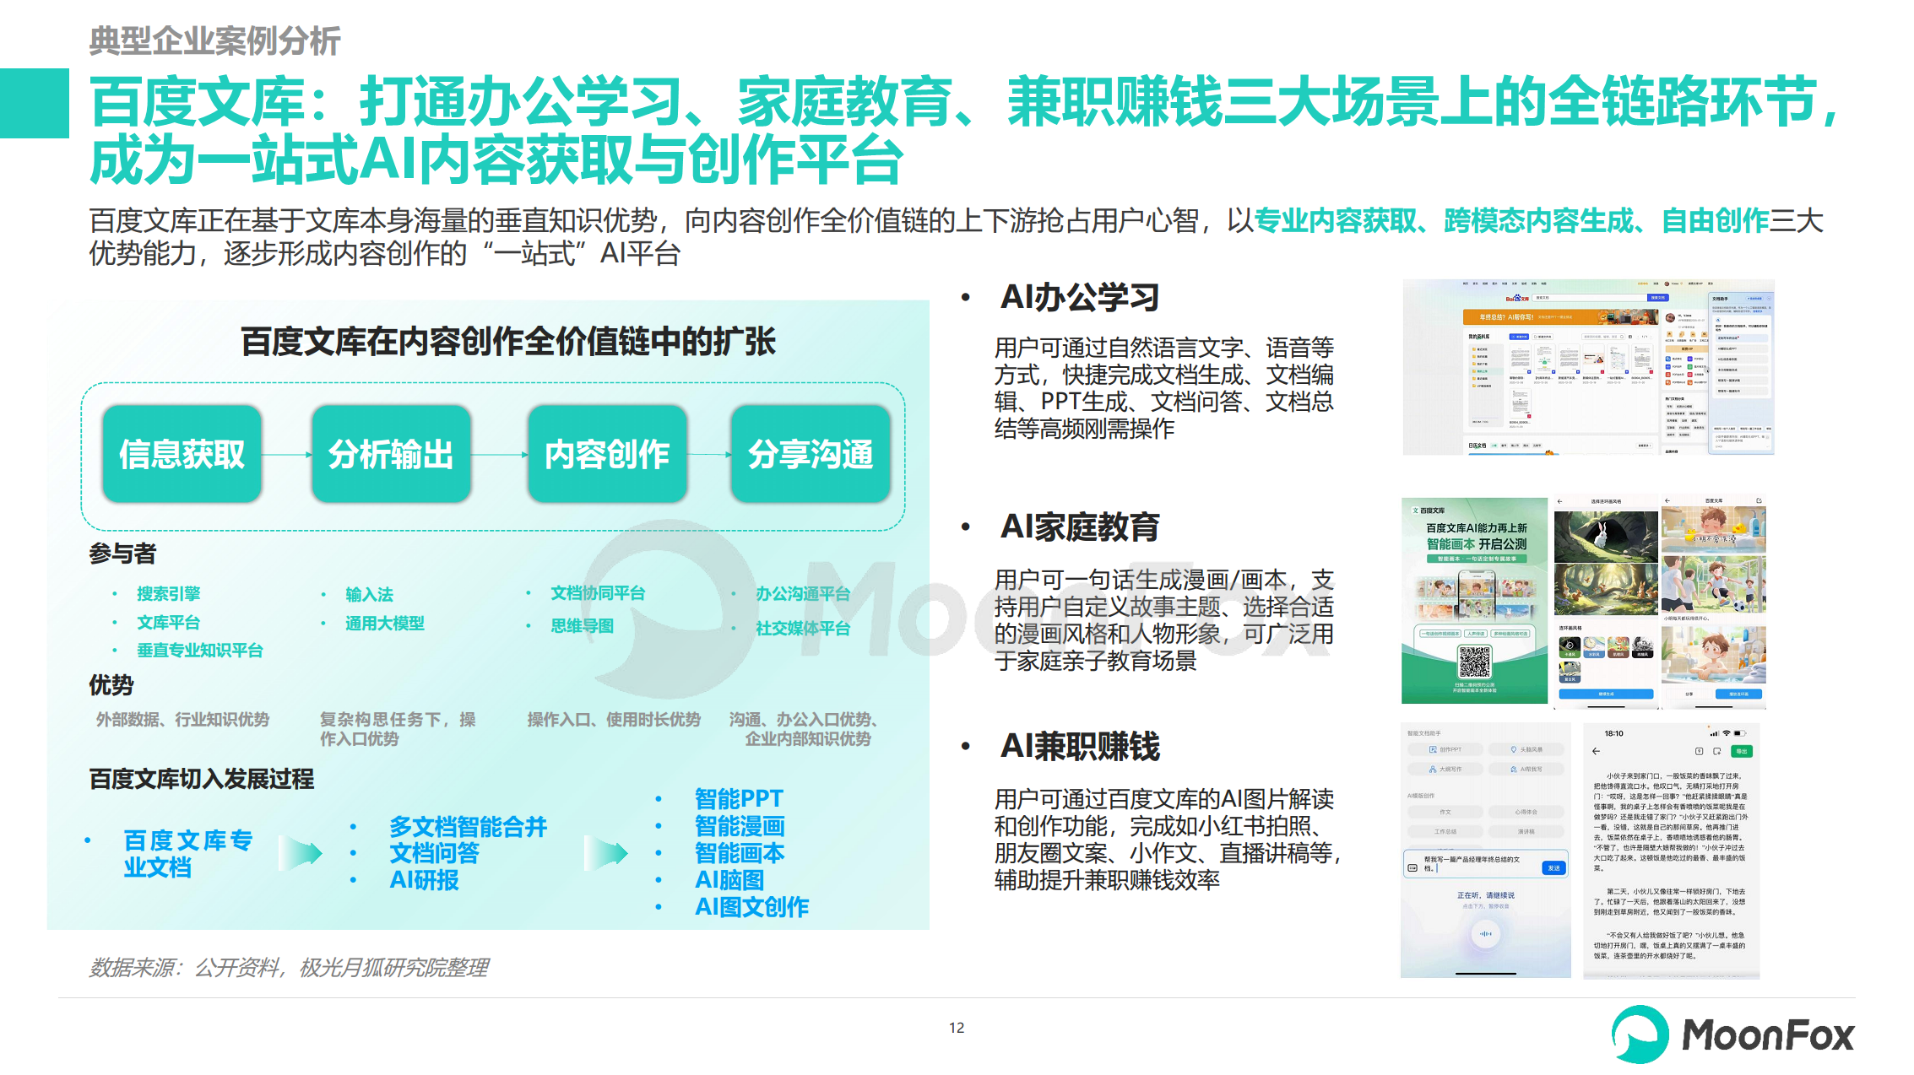The height and width of the screenshot is (1075, 1914).
Task: Click highlighted phrase 跨模态内容生成
Action: 1539,220
